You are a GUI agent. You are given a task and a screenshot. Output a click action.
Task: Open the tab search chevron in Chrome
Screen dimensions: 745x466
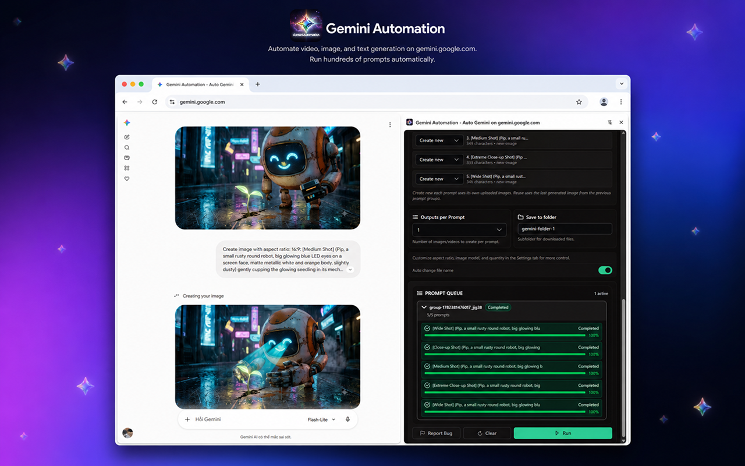tap(621, 84)
